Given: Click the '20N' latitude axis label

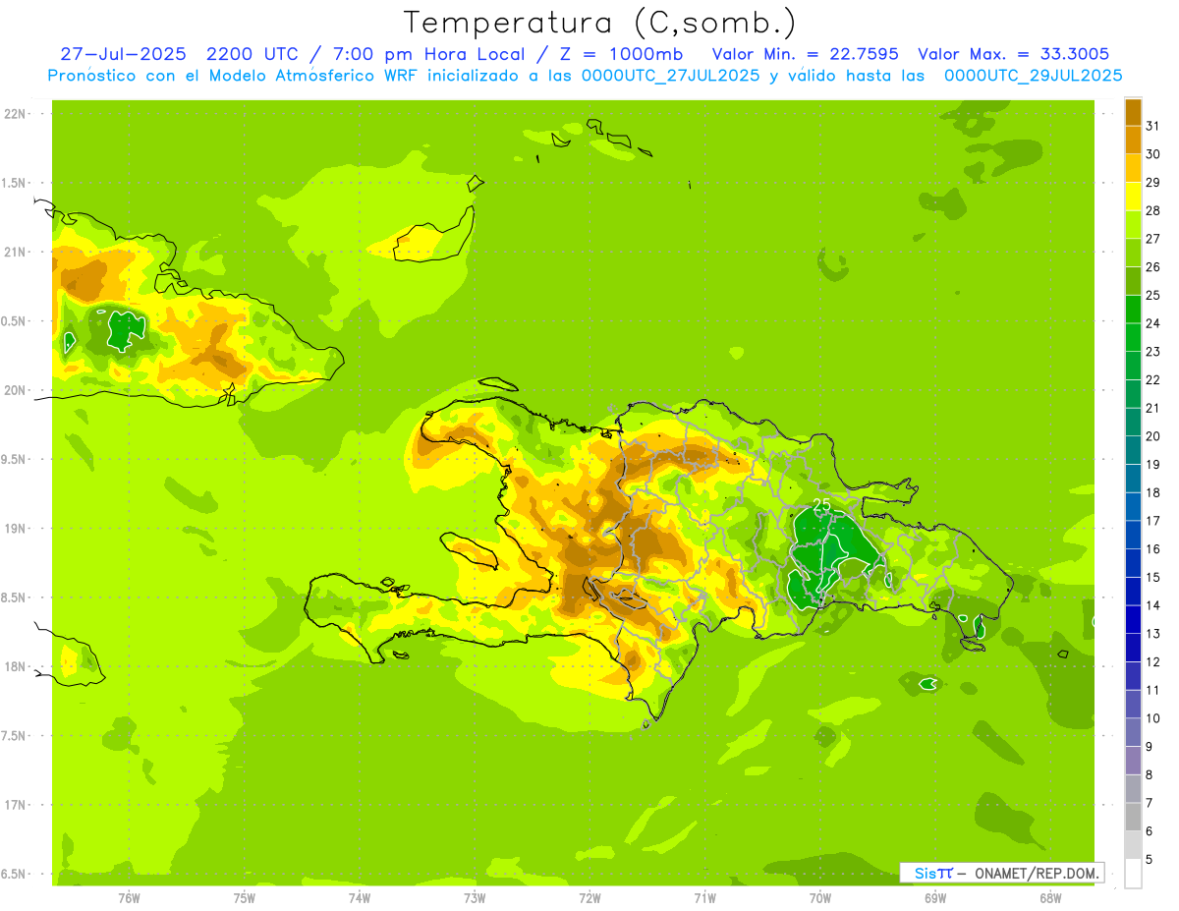Looking at the screenshot, I should (15, 390).
